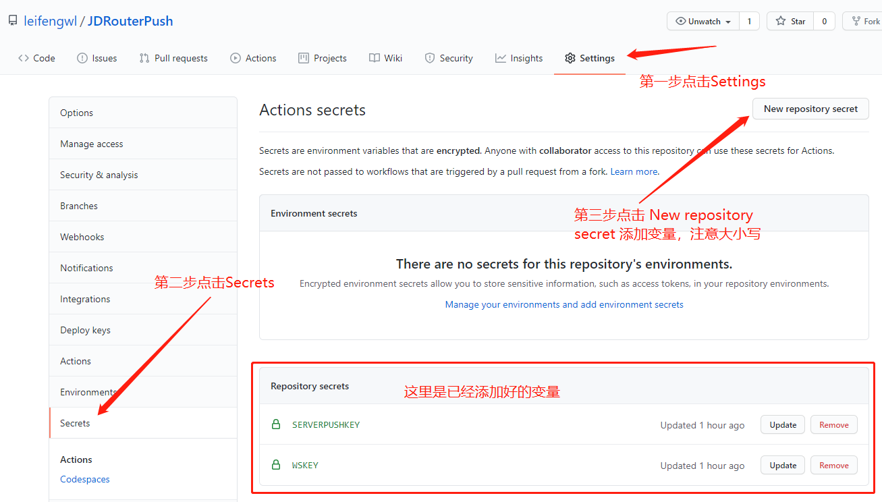Update the SERVERPUSHKEY secret
Viewport: 882px width, 502px height.
click(x=783, y=424)
